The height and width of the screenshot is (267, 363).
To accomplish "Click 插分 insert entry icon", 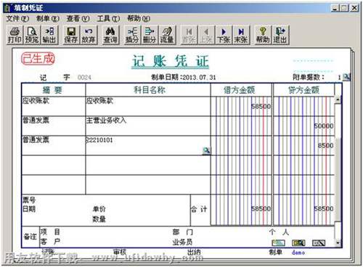I will point(132,35).
